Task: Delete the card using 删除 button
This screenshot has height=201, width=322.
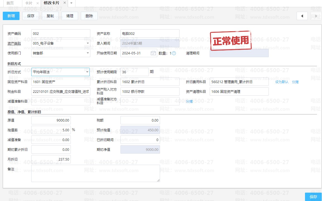Action: (89, 16)
